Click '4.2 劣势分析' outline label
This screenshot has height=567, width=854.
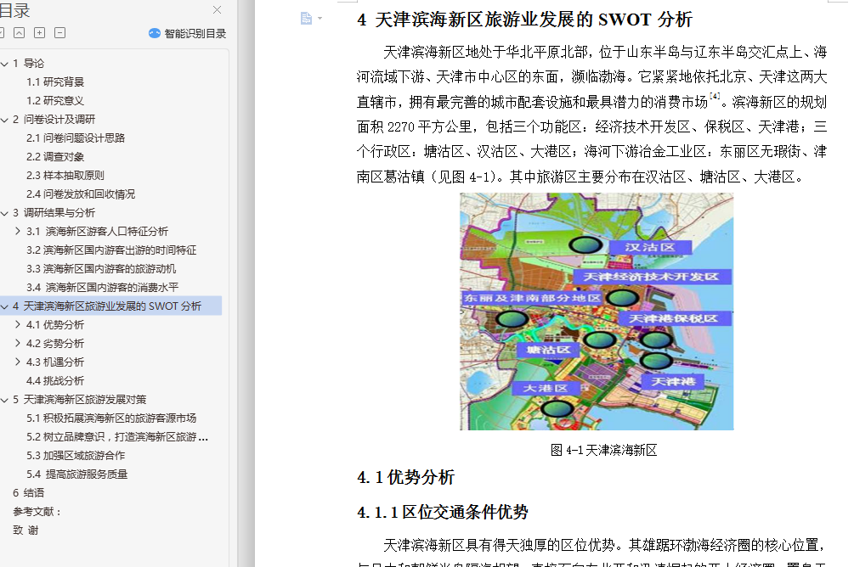pyautogui.click(x=55, y=344)
